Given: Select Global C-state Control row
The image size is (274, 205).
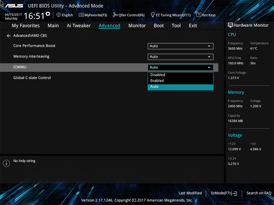Looking at the screenshot, I should point(32,78).
